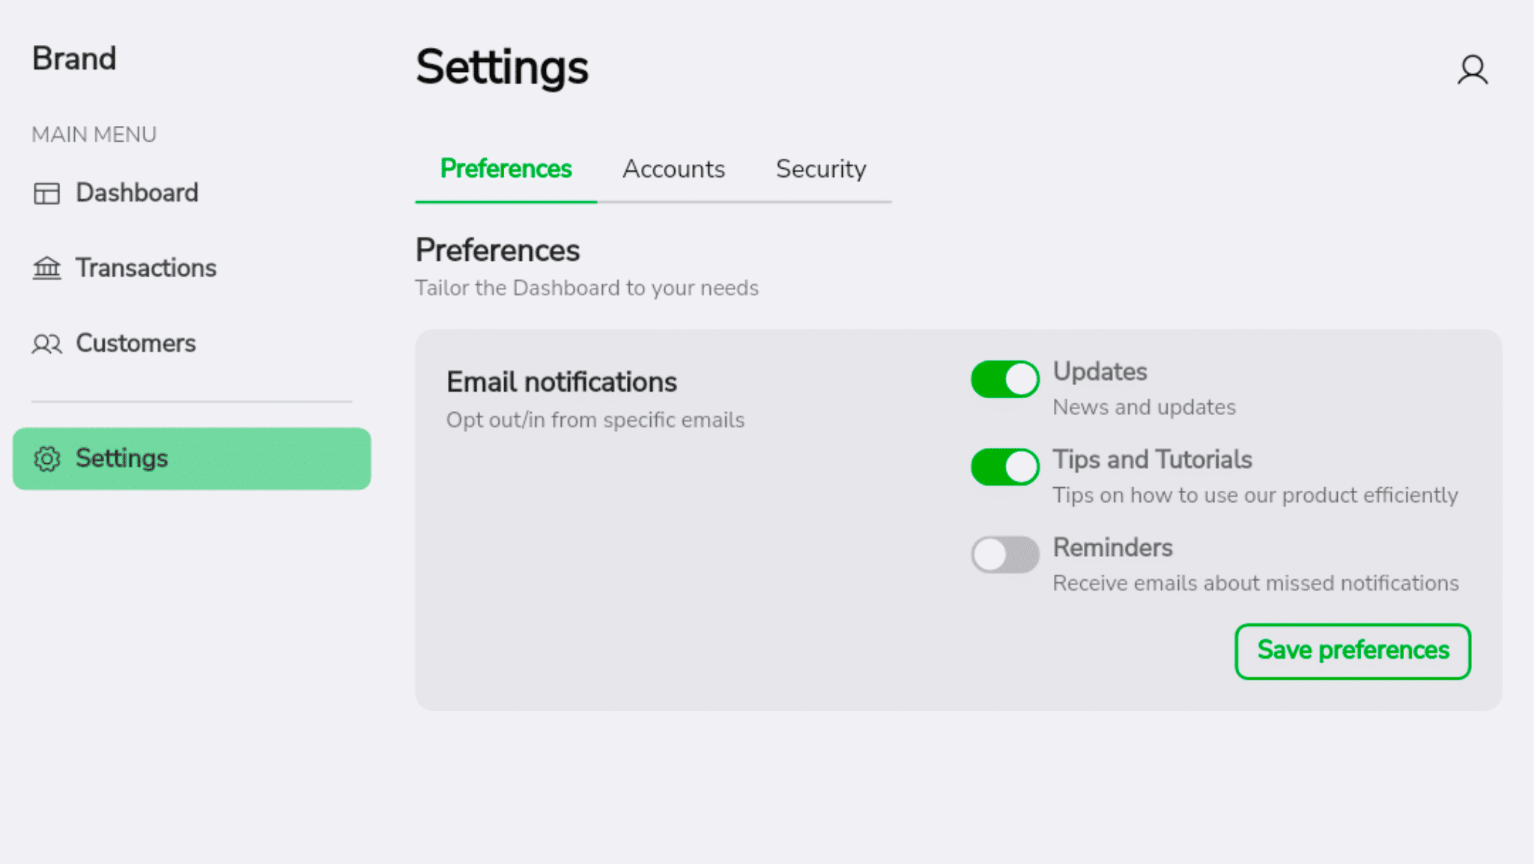Screen dimensions: 1534x864
Task: Click the Reminders label text
Action: (x=1112, y=548)
